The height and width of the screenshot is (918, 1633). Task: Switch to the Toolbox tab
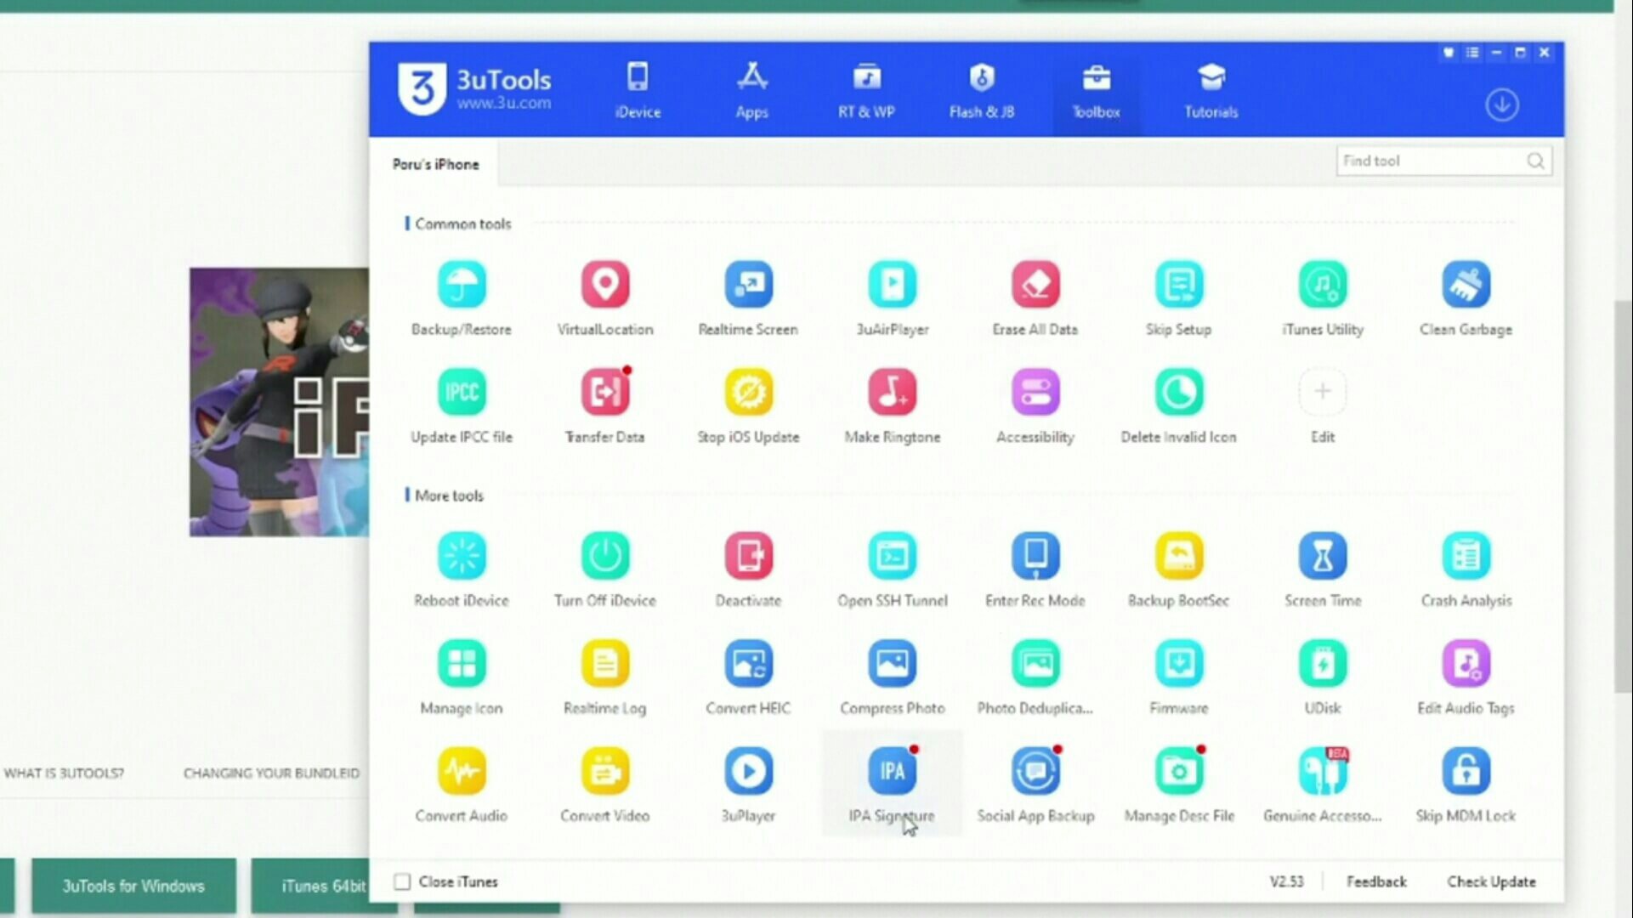point(1095,89)
